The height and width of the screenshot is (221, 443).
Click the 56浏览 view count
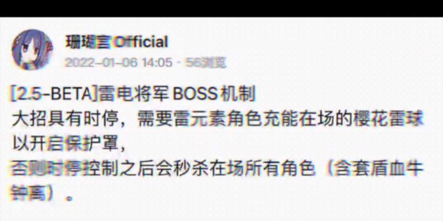tap(205, 63)
